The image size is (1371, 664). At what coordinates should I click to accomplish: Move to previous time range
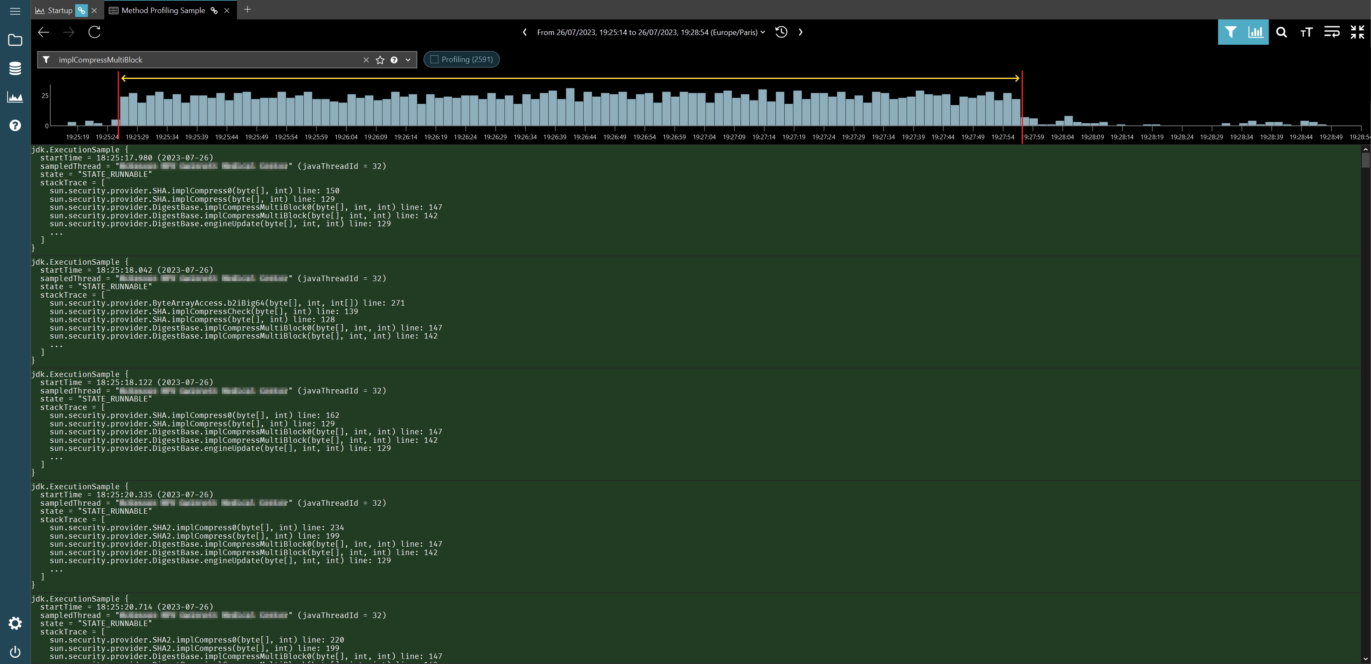click(x=525, y=33)
